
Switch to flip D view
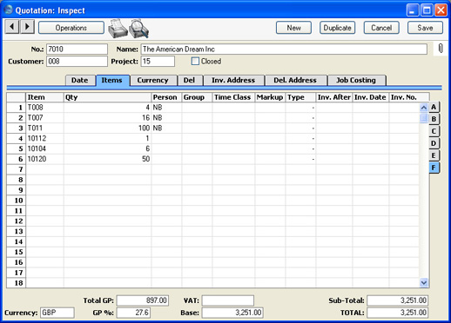pos(434,143)
